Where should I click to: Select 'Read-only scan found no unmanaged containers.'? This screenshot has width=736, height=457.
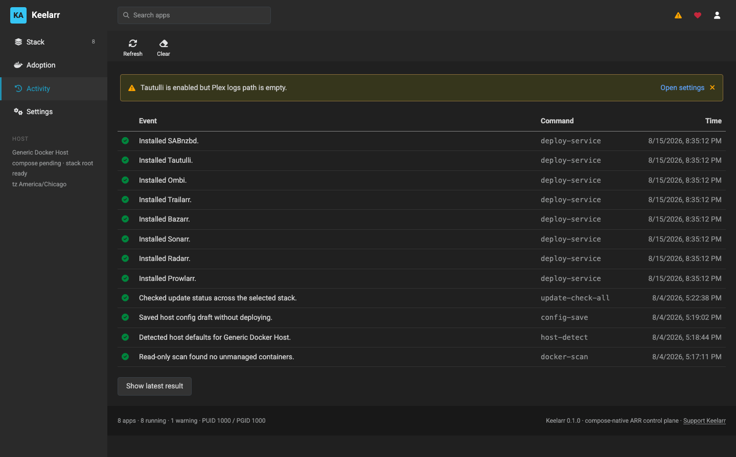coord(217,357)
